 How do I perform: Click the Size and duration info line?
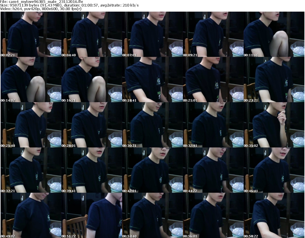click(x=69, y=5)
